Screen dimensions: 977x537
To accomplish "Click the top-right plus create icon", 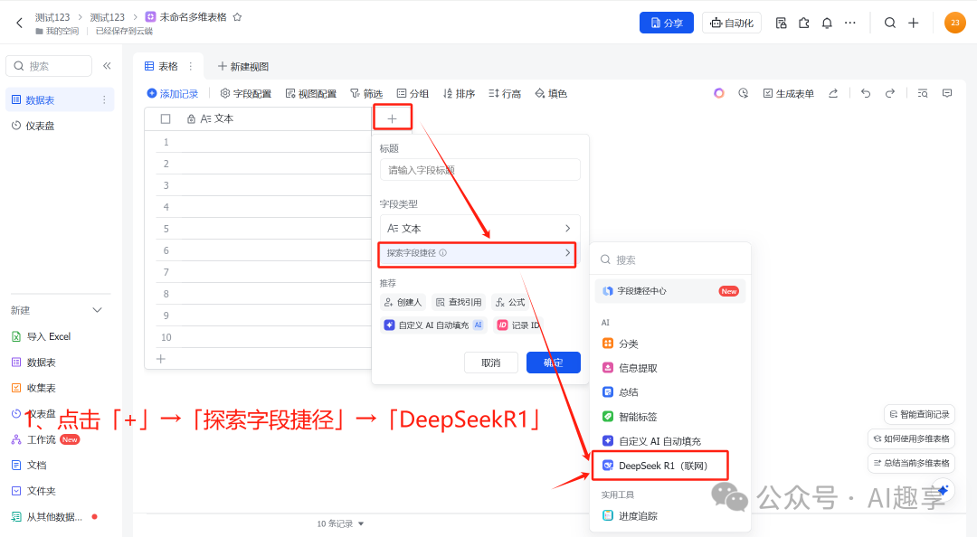I will [914, 23].
